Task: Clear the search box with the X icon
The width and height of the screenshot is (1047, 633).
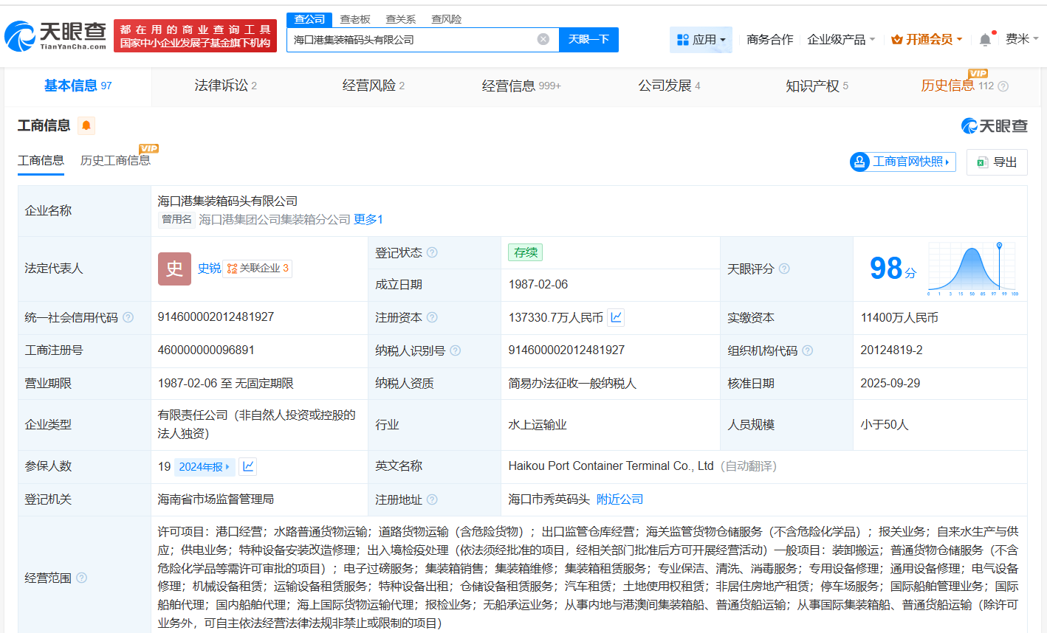Action: (x=544, y=39)
